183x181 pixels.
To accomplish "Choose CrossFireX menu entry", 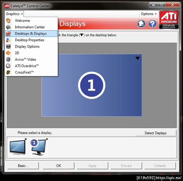I will click(x=31, y=72).
